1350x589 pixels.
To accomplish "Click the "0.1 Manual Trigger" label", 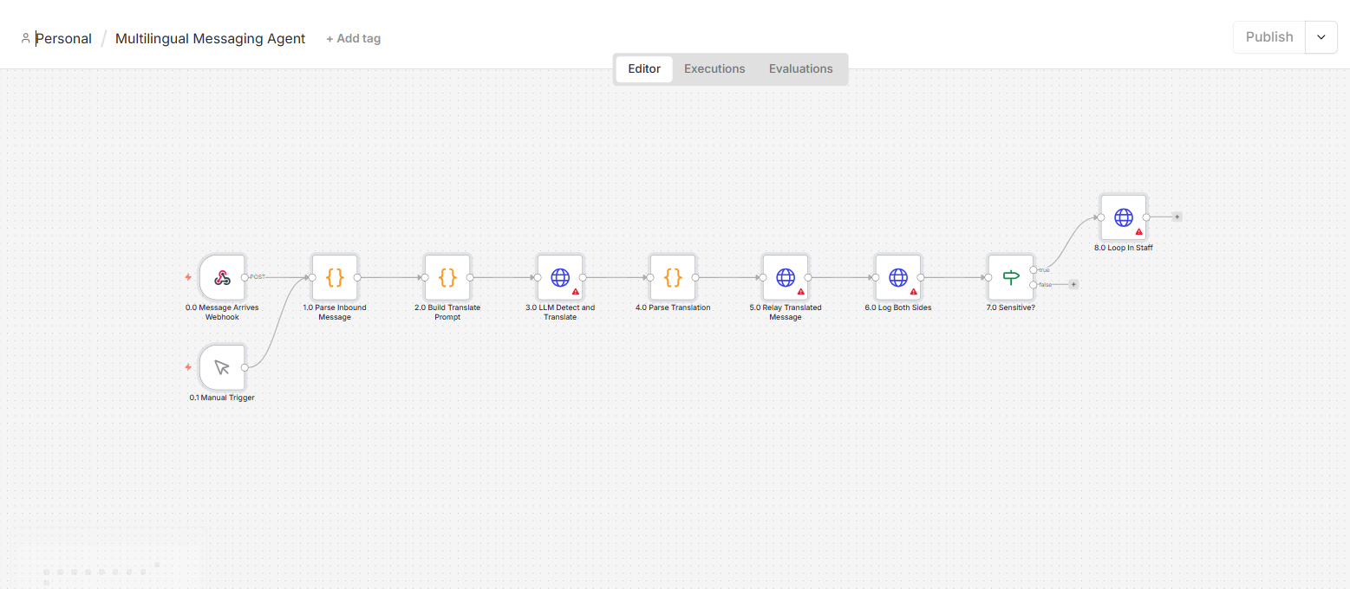I will 222,398.
